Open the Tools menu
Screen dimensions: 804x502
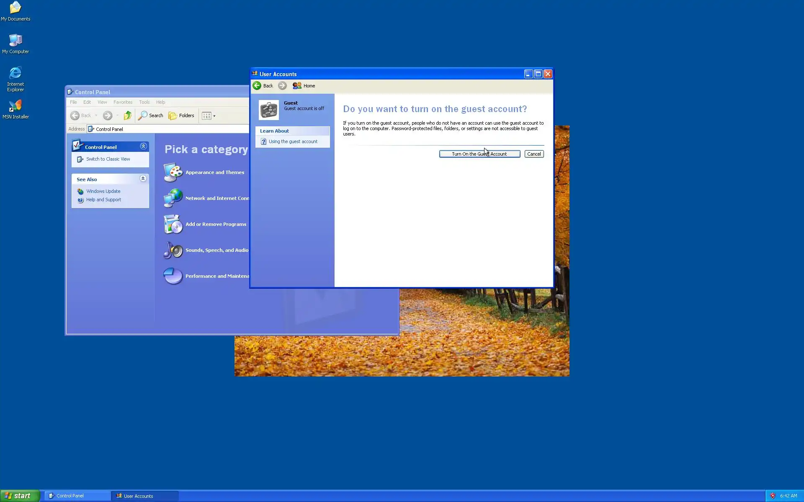[144, 102]
